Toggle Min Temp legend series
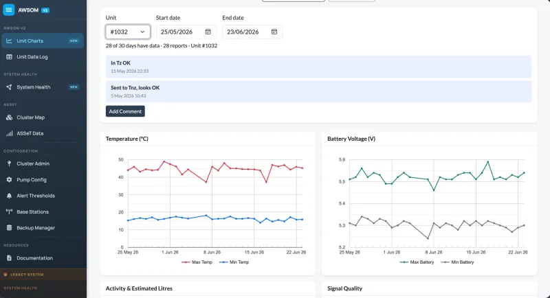The width and height of the screenshot is (550, 298). point(234,262)
